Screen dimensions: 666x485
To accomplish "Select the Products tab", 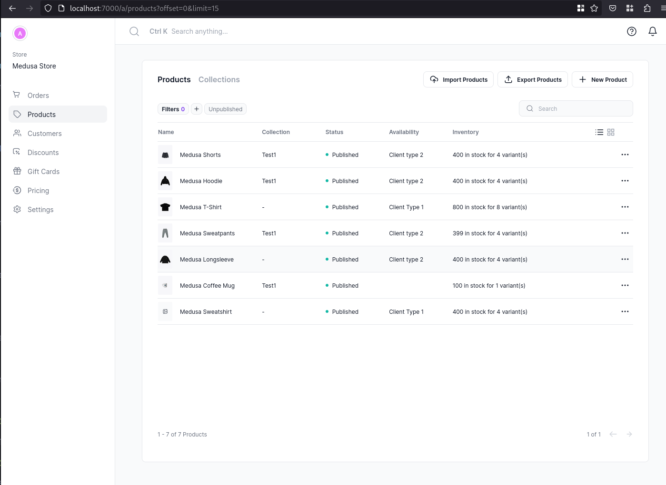I will point(174,79).
